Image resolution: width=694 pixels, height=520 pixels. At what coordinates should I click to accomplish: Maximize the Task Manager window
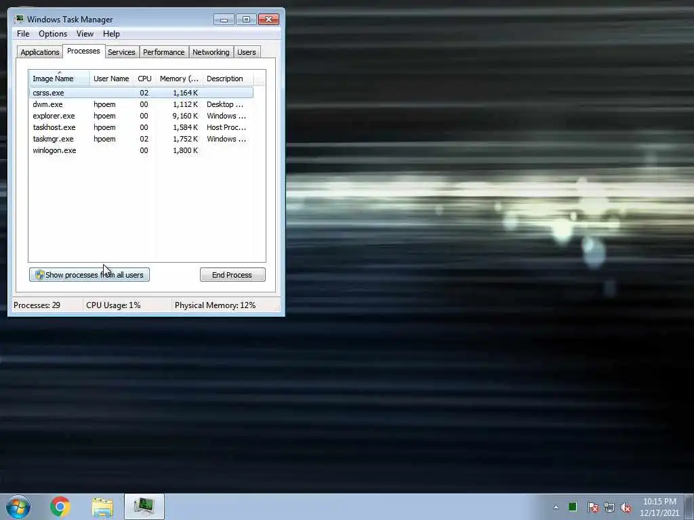pyautogui.click(x=246, y=20)
